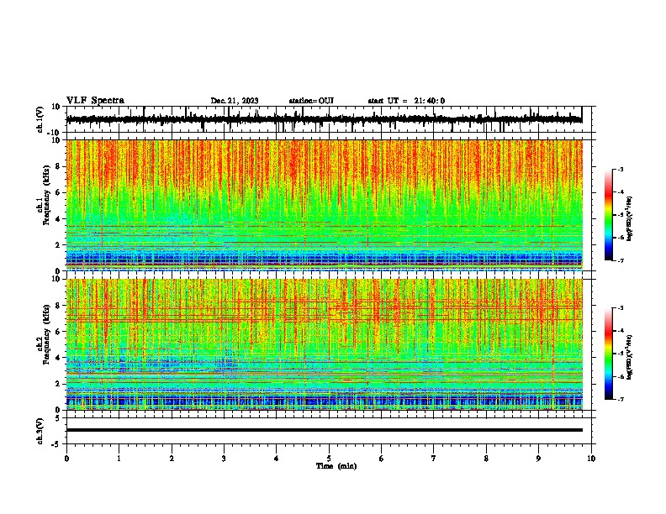This screenshot has width=666, height=514.
Task: Click time axis tick label "6"
Action: click(x=382, y=459)
